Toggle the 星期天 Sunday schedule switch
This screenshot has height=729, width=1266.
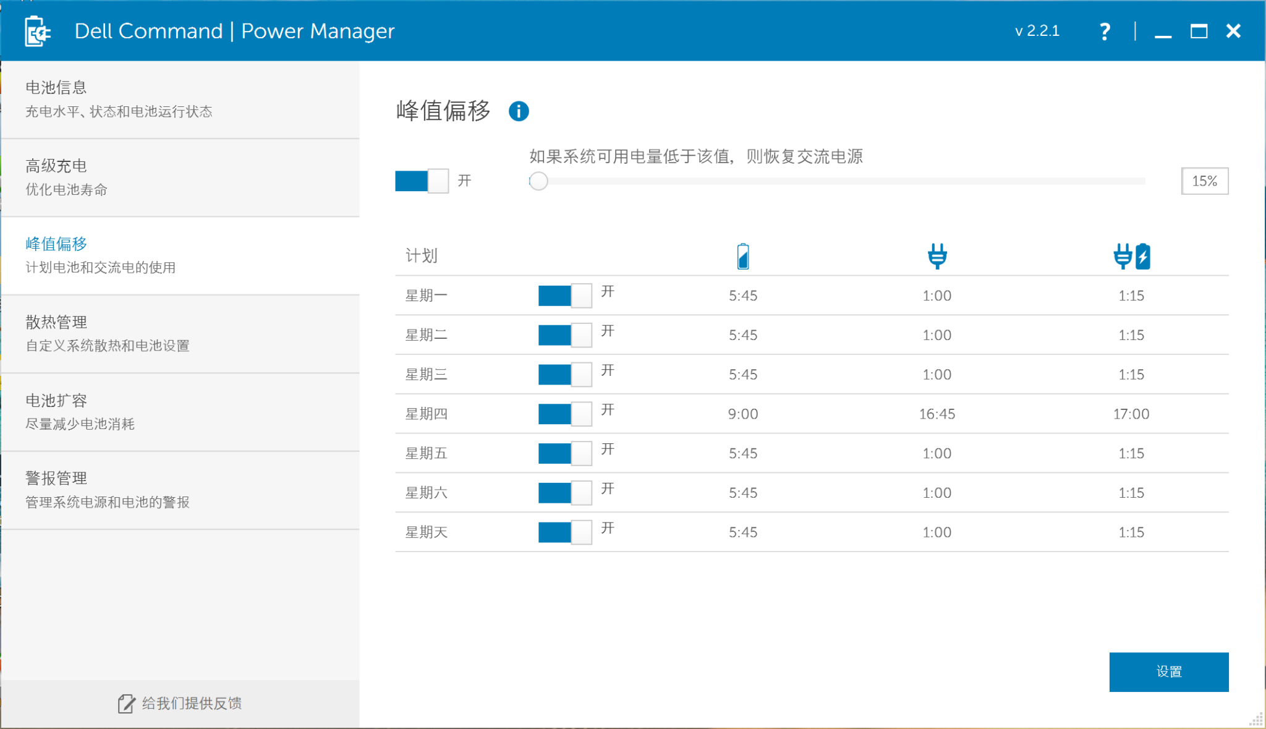(x=564, y=532)
